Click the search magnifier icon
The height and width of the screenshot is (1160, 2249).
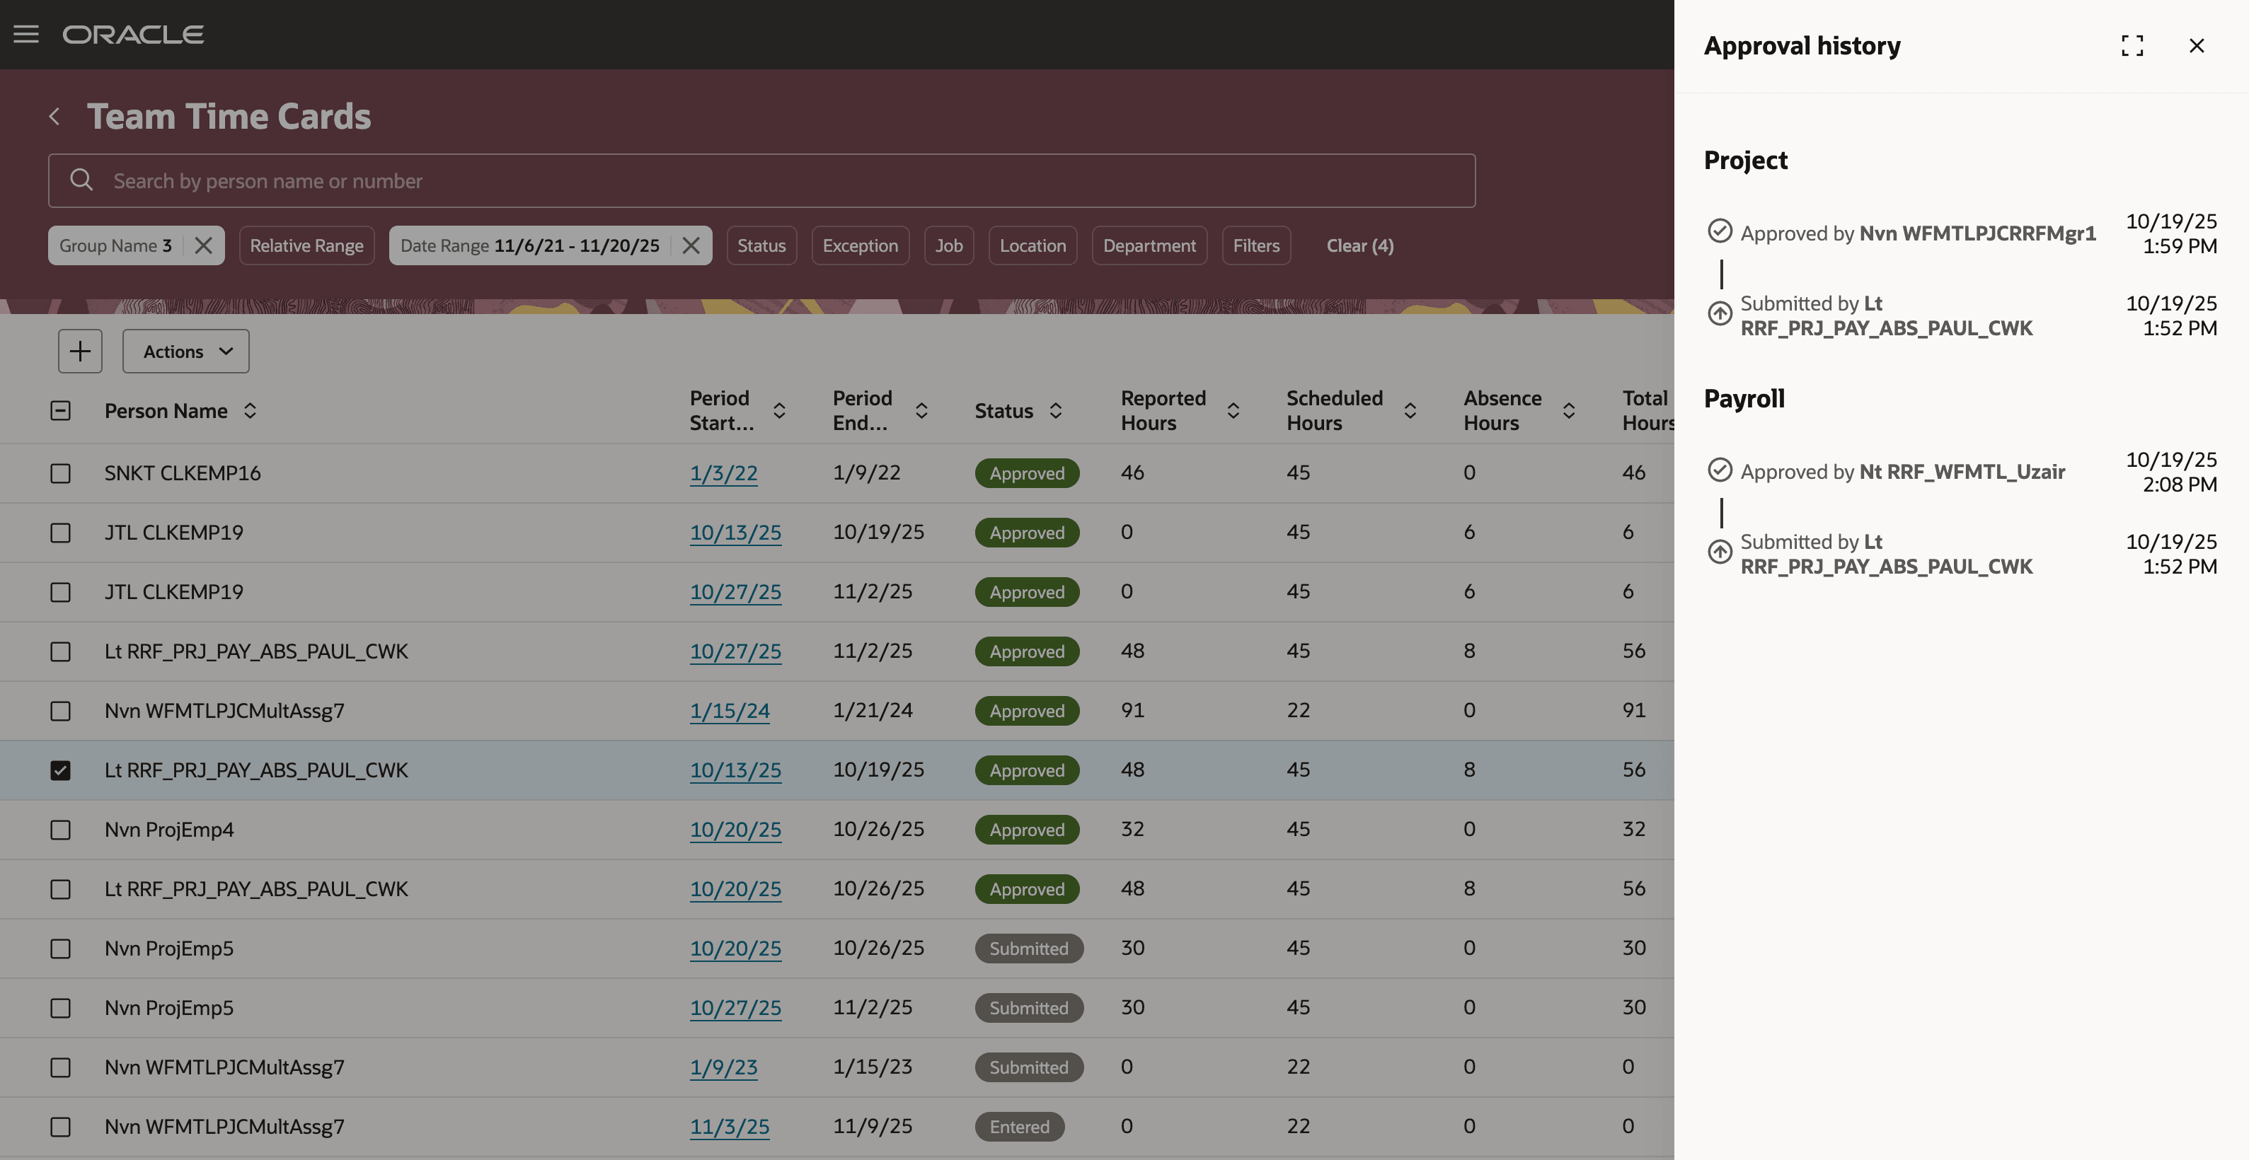[x=81, y=180]
